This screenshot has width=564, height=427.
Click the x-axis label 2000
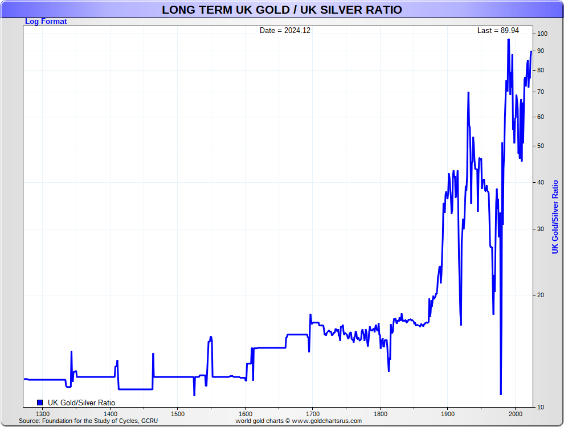point(516,414)
